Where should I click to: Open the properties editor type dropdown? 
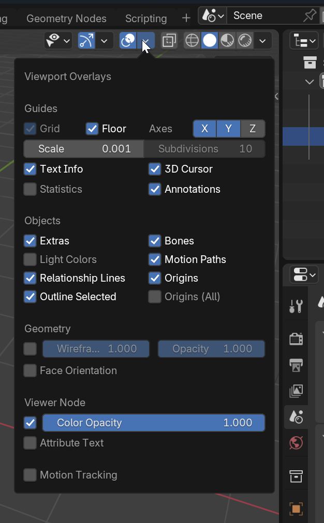coord(304,275)
